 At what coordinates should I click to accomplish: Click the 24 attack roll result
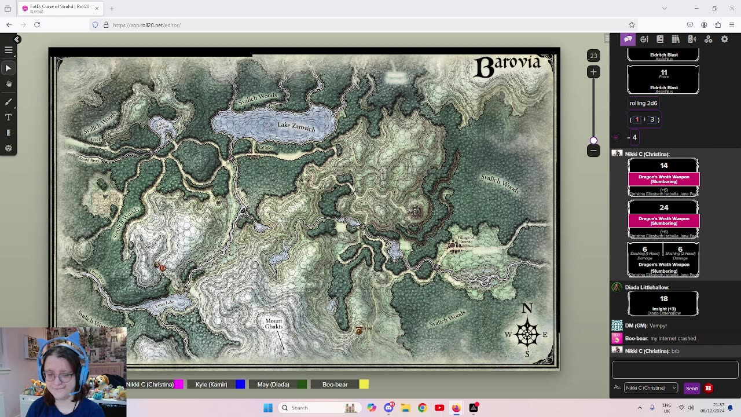click(x=663, y=207)
